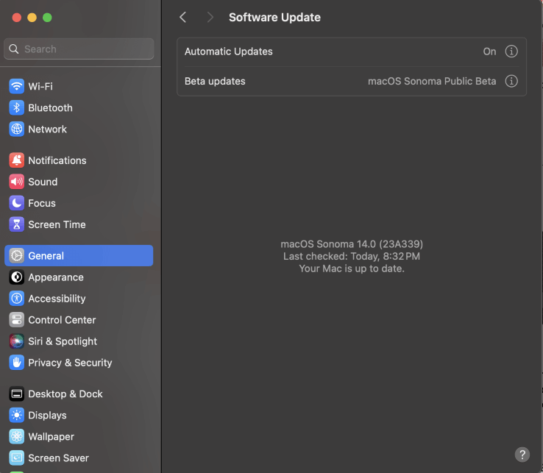The height and width of the screenshot is (473, 543).
Task: Click the Beta updates label
Action: (215, 82)
